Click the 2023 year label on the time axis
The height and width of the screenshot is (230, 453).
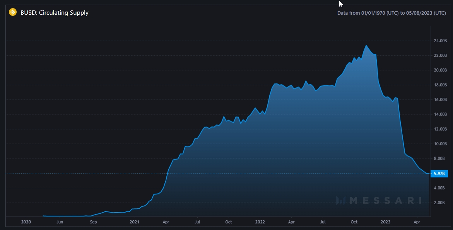(385, 222)
